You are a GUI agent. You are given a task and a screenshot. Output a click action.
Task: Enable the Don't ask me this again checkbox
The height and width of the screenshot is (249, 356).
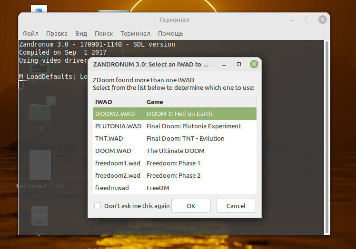click(98, 206)
